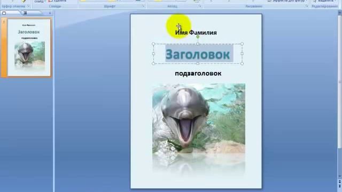Click the bottom-right sizing handle of Заголовок box
342x192 pixels.
pos(242,63)
